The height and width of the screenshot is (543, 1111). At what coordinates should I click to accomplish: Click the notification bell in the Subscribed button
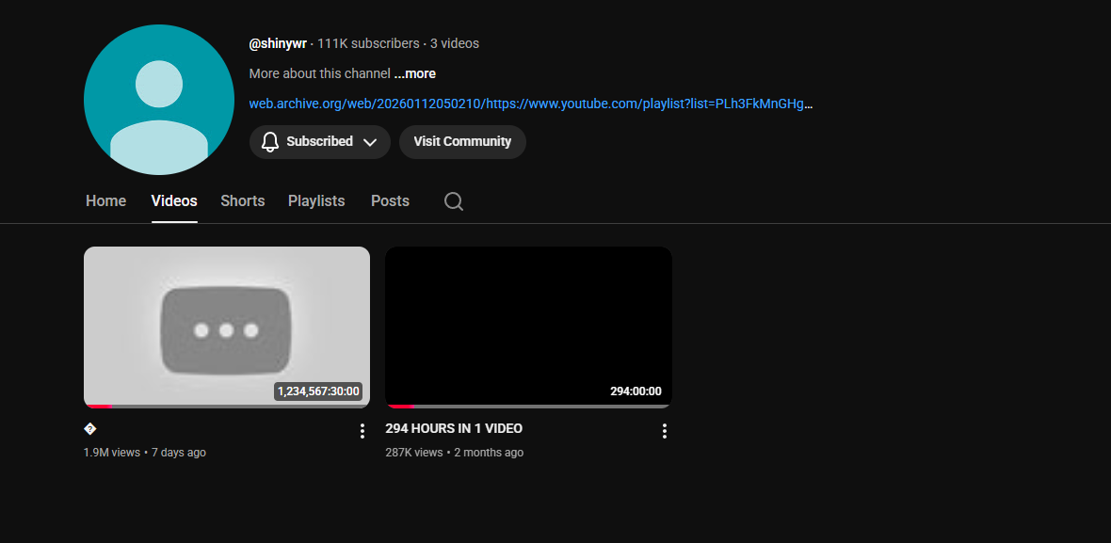(270, 141)
